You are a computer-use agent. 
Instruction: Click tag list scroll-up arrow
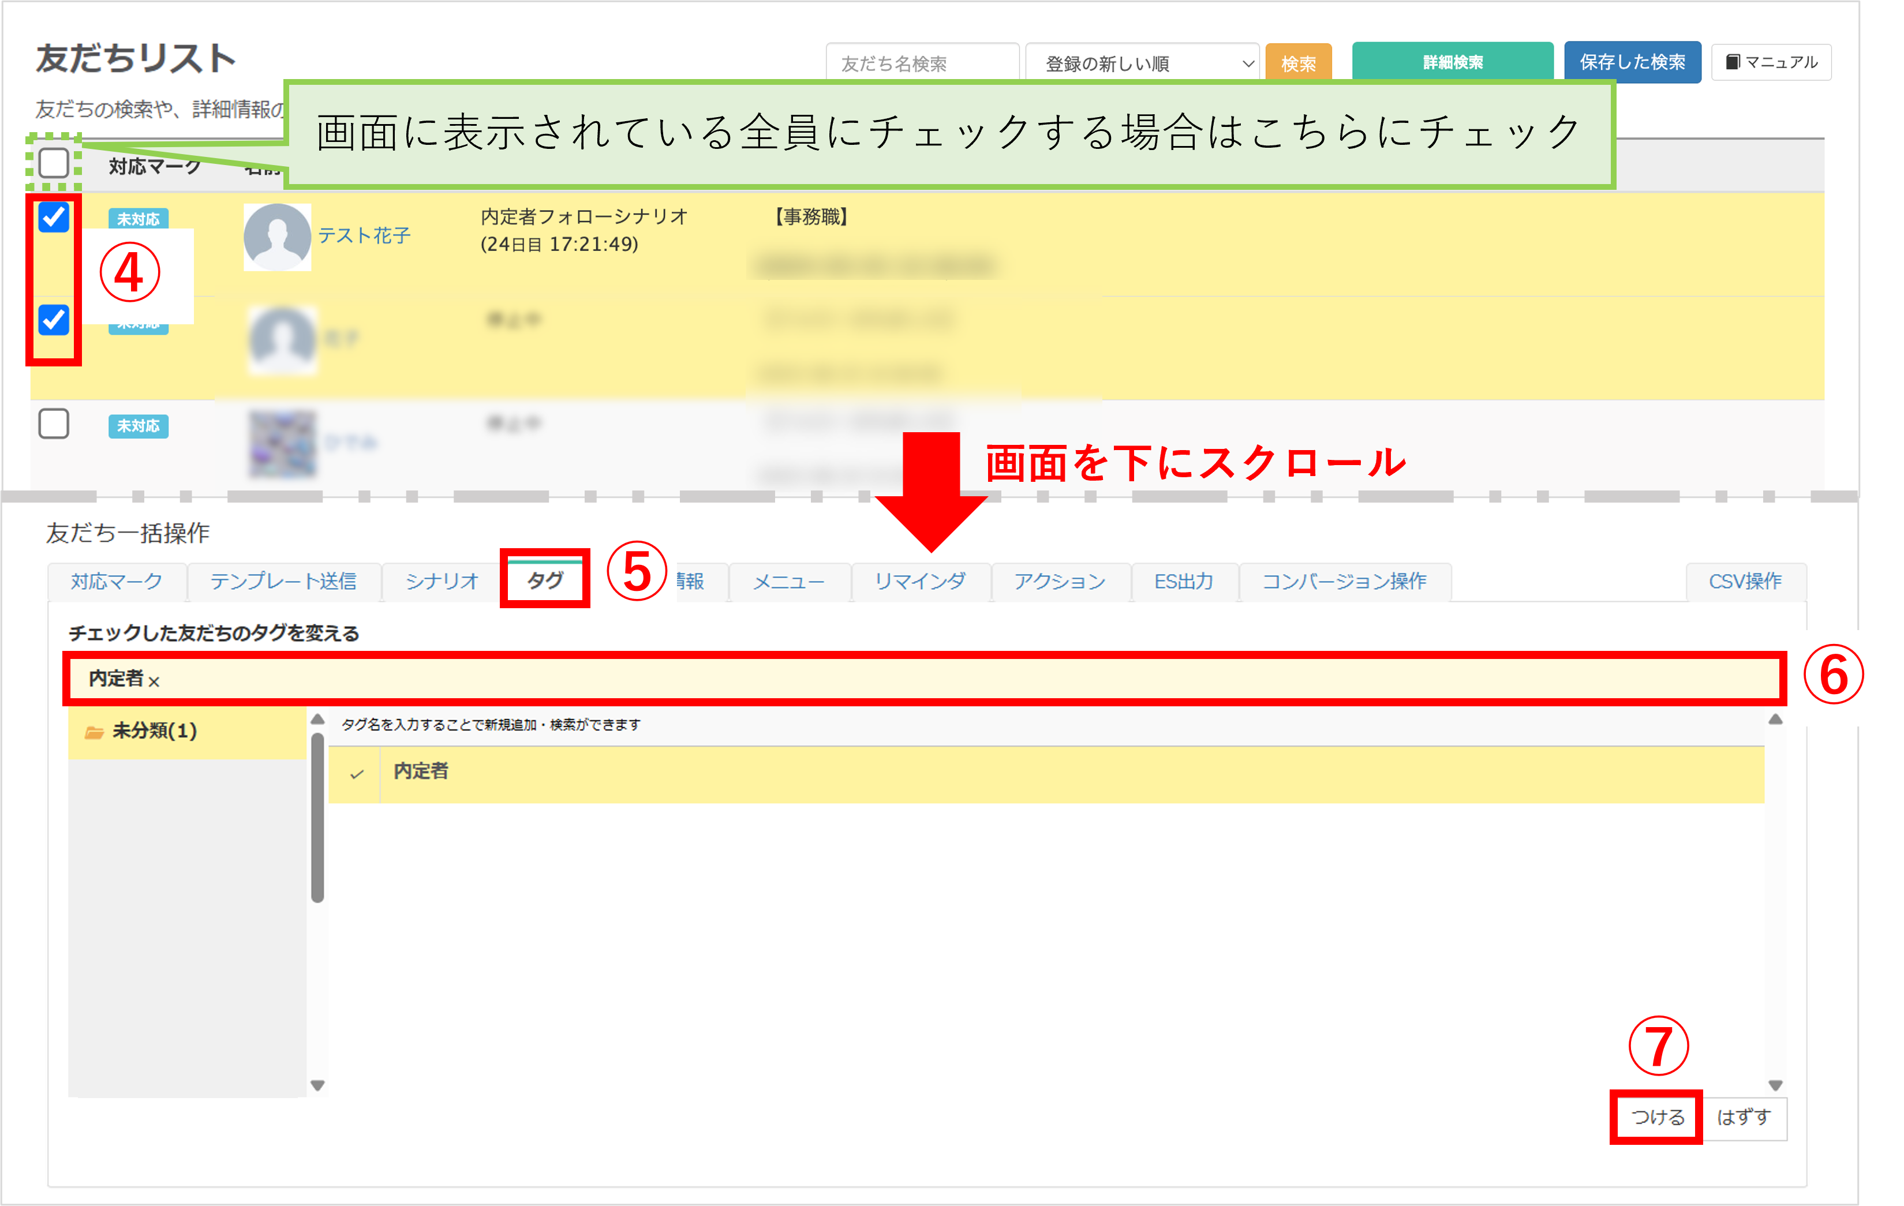tap(1775, 719)
